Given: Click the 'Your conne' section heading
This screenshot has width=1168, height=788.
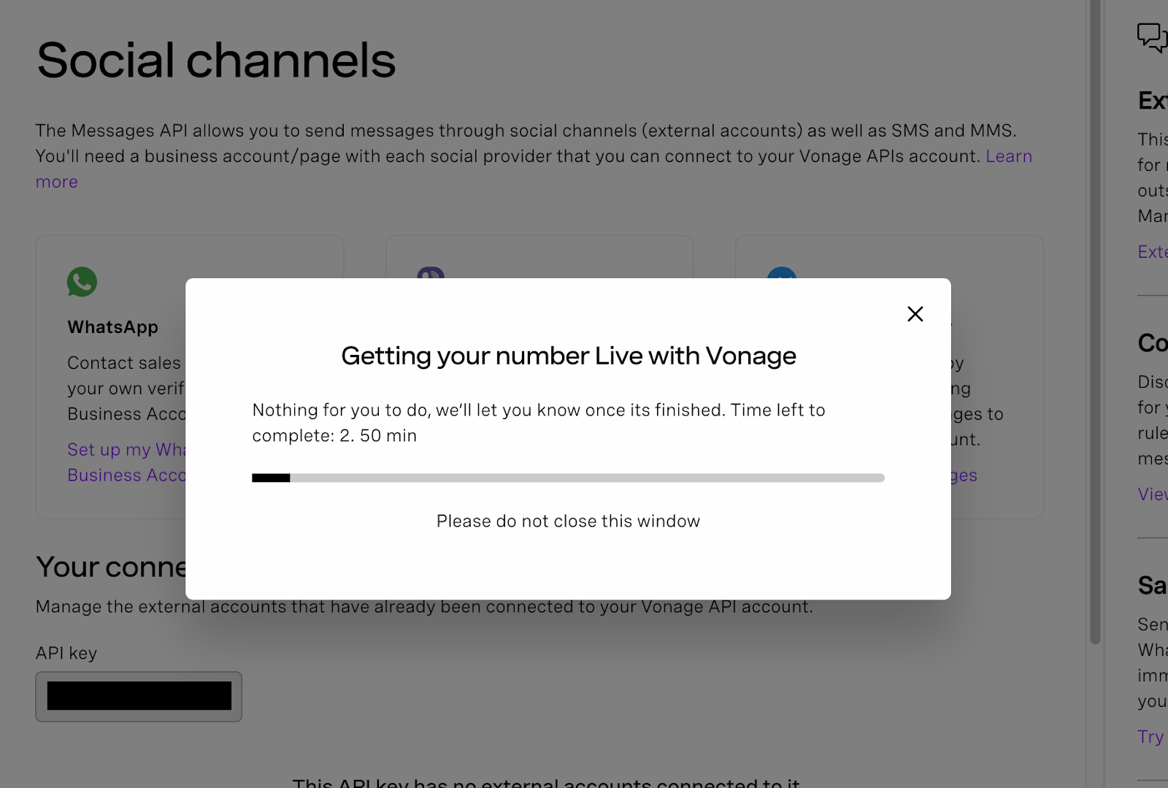Looking at the screenshot, I should (x=111, y=567).
